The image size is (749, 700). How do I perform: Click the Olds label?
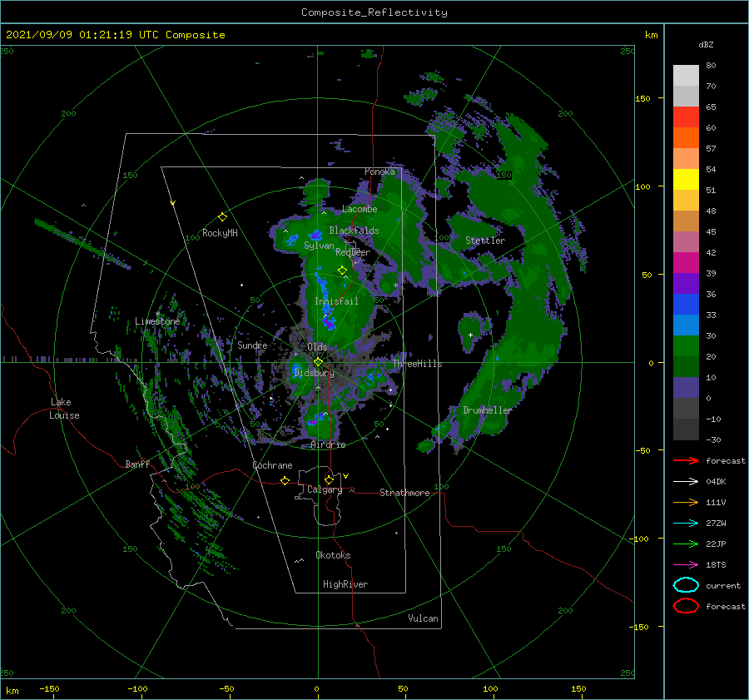[317, 347]
